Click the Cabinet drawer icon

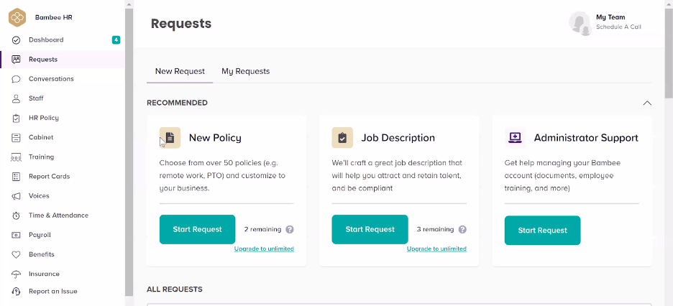[16, 137]
